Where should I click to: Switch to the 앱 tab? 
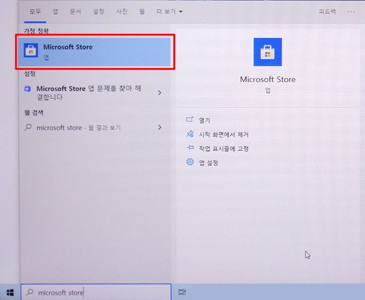pyautogui.click(x=55, y=11)
